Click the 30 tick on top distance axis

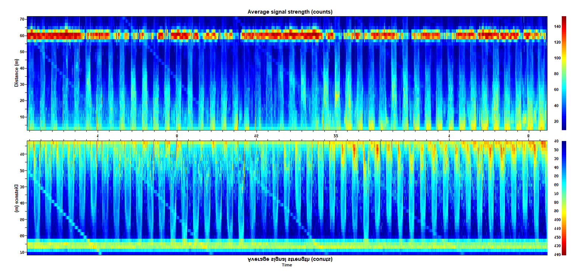[22, 84]
